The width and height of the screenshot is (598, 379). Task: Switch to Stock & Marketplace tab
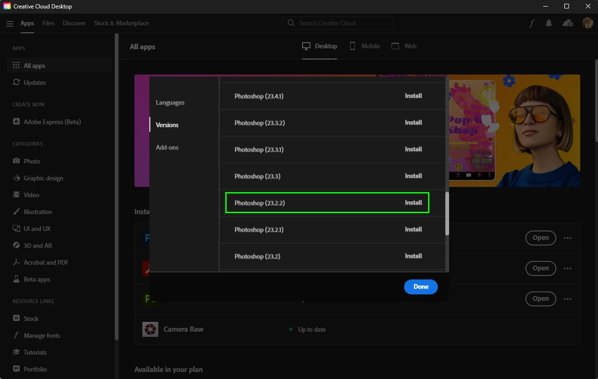tap(121, 23)
